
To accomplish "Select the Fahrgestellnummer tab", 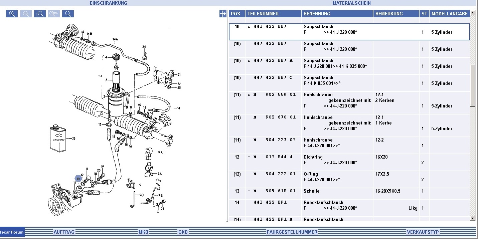I will click(292, 232).
